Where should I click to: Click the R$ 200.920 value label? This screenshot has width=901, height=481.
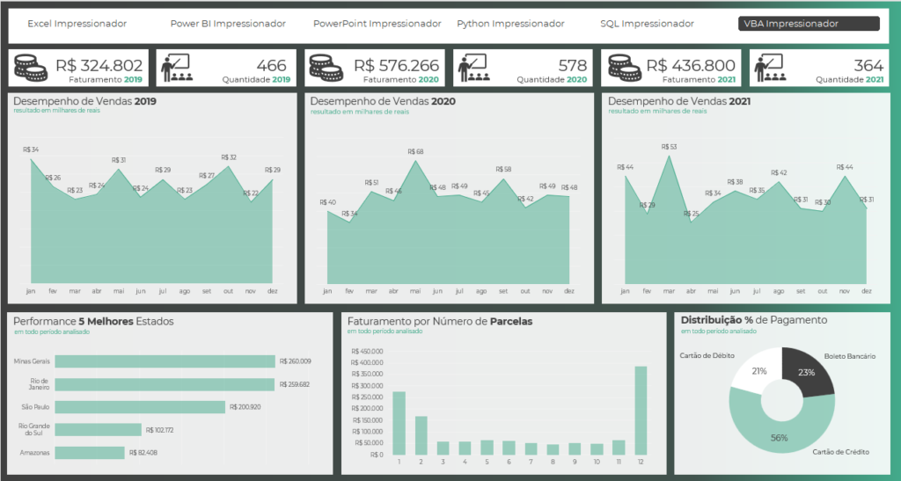[245, 407]
